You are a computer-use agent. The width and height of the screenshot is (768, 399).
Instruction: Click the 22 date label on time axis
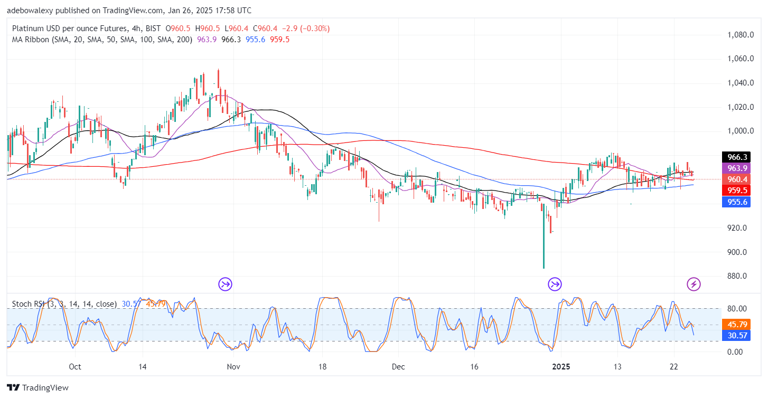pyautogui.click(x=673, y=367)
